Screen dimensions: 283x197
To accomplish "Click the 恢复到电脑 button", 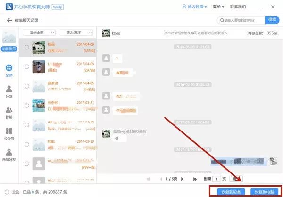I will [x=263, y=191].
